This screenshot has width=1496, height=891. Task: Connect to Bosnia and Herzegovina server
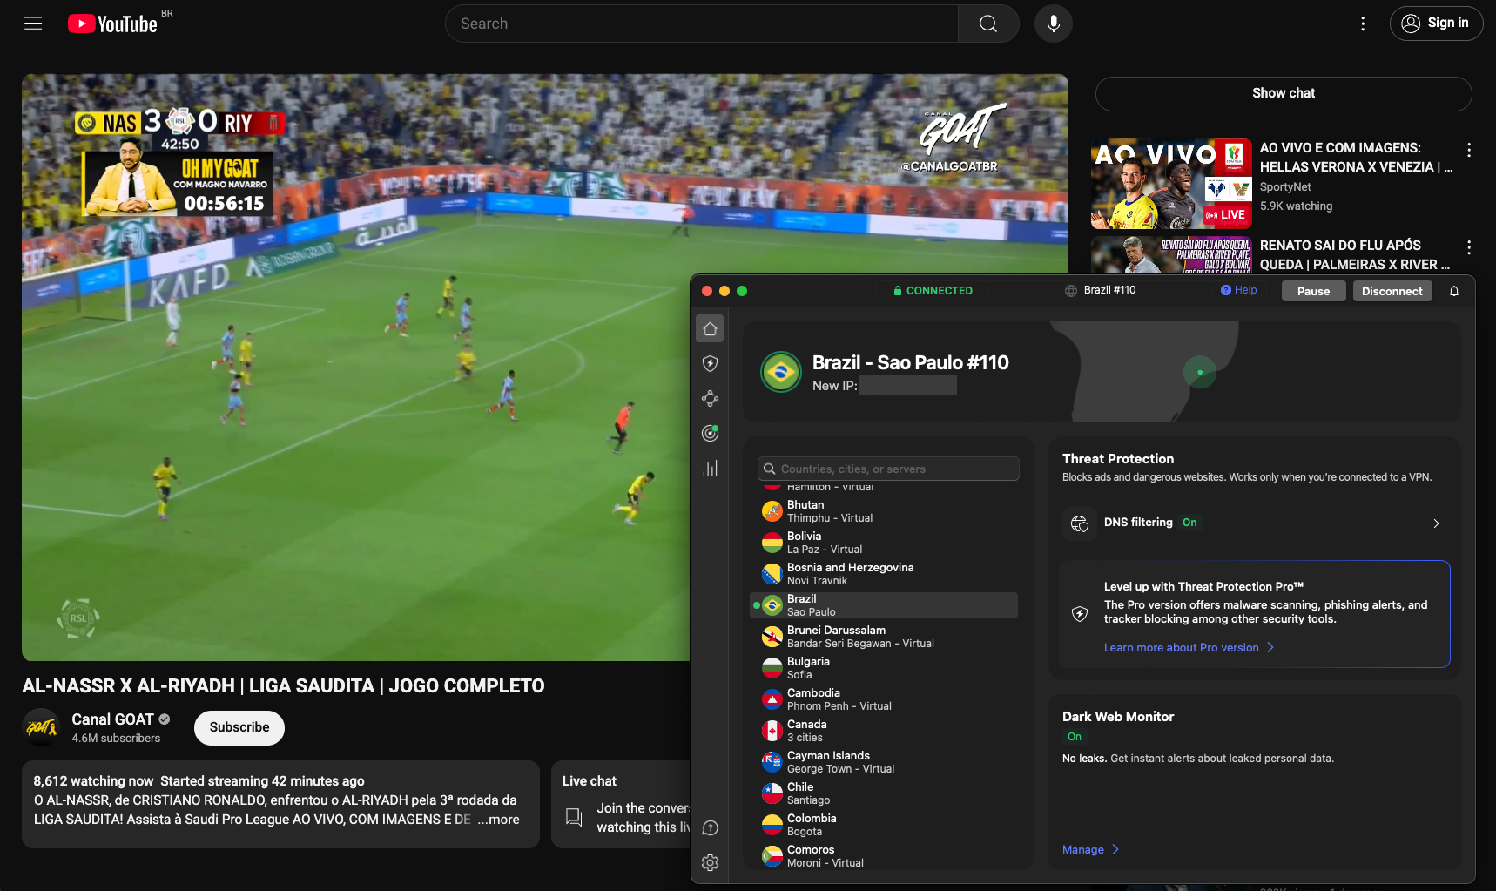(883, 574)
